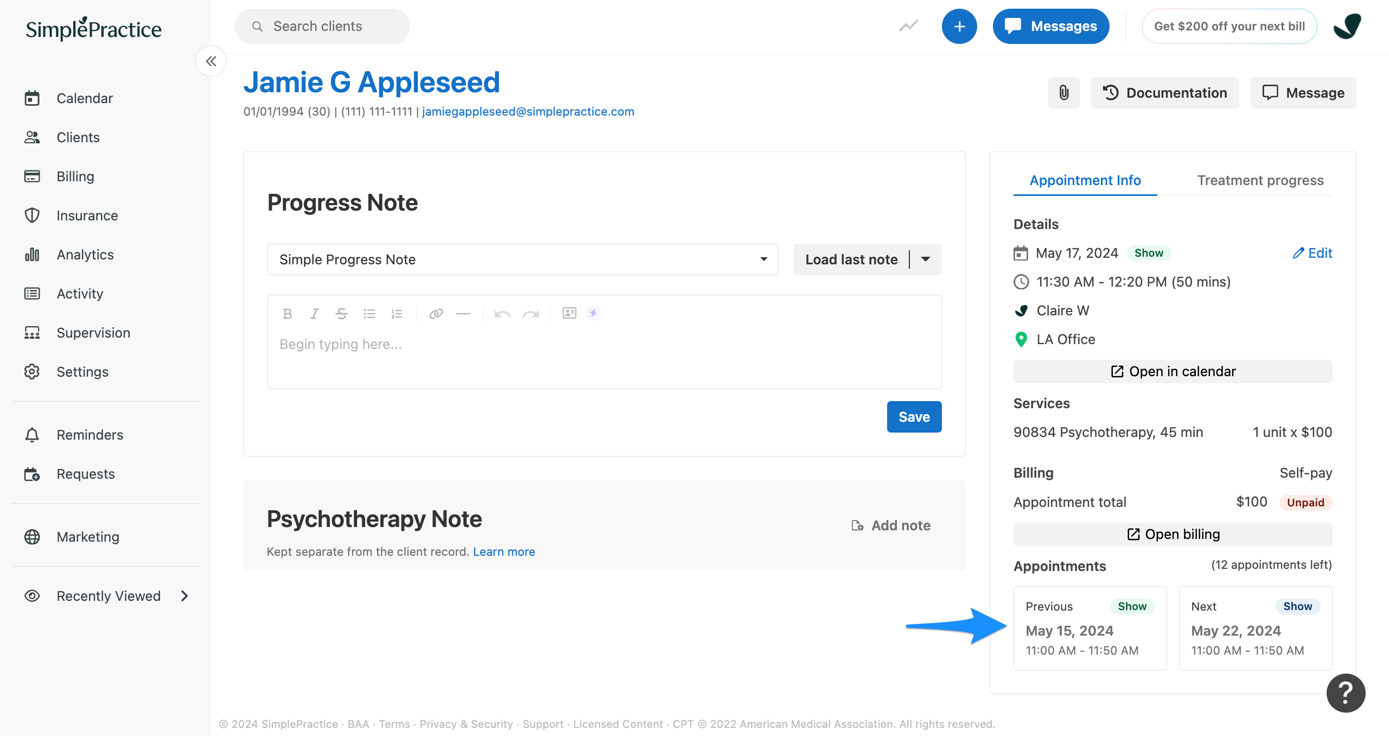Toggle Show status on Previous appointment
Image resolution: width=1389 pixels, height=736 pixels.
(x=1132, y=606)
